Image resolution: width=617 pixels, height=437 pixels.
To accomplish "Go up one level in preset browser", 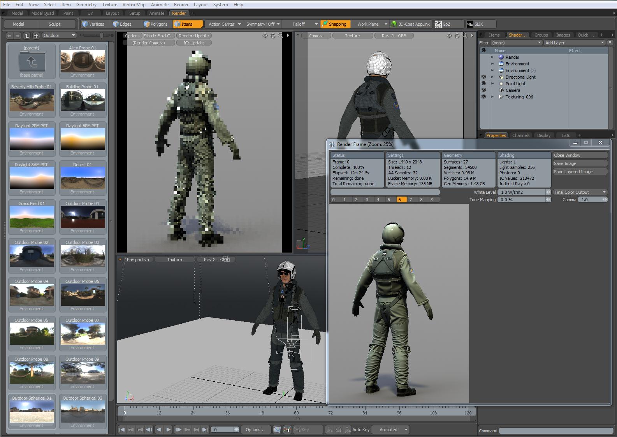I will (x=26, y=35).
